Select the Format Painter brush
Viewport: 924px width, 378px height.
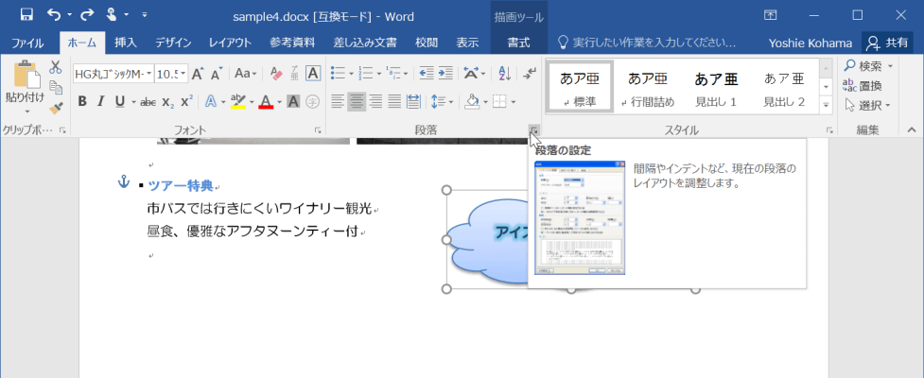pos(56,108)
